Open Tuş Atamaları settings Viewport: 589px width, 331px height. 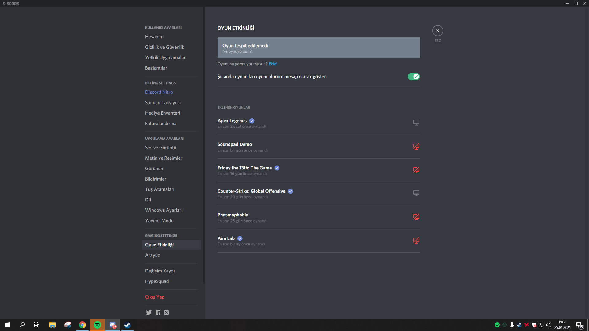point(171,189)
